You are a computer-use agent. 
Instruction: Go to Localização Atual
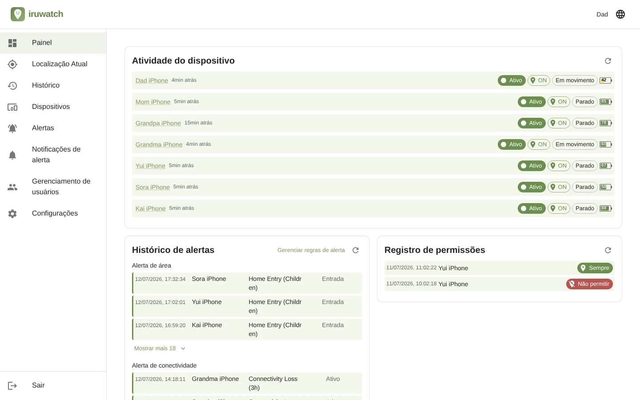pyautogui.click(x=53, y=64)
